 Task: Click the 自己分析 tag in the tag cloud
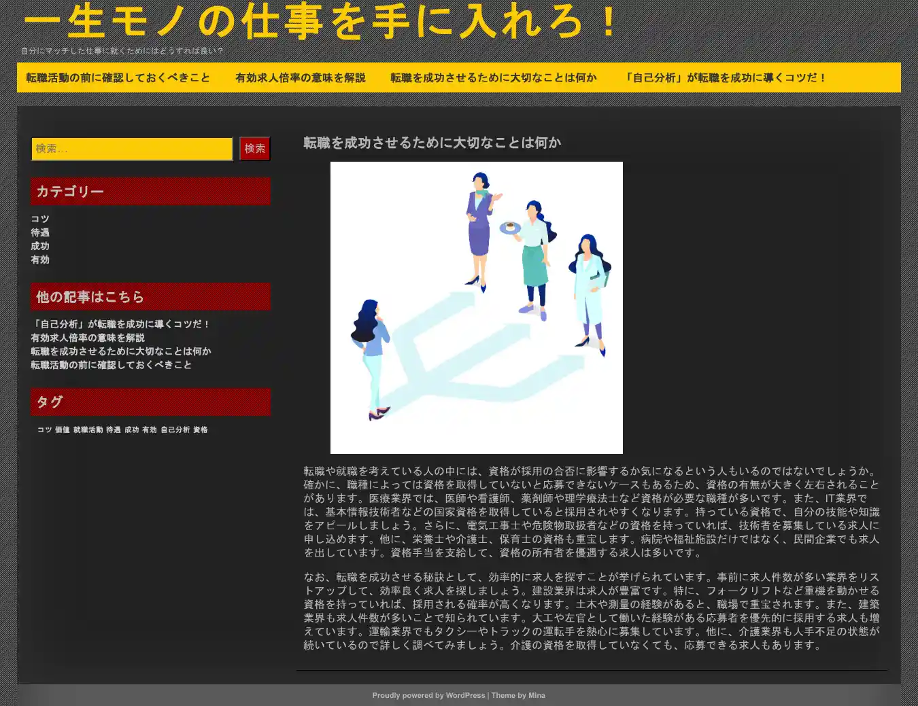(175, 429)
